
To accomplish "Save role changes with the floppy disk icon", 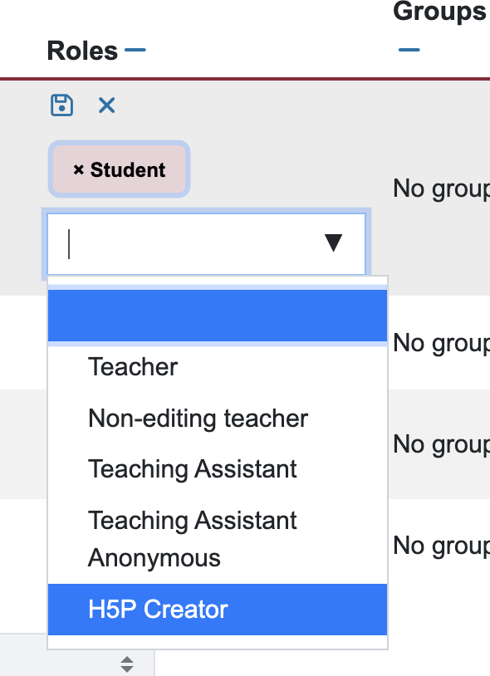I will (61, 105).
